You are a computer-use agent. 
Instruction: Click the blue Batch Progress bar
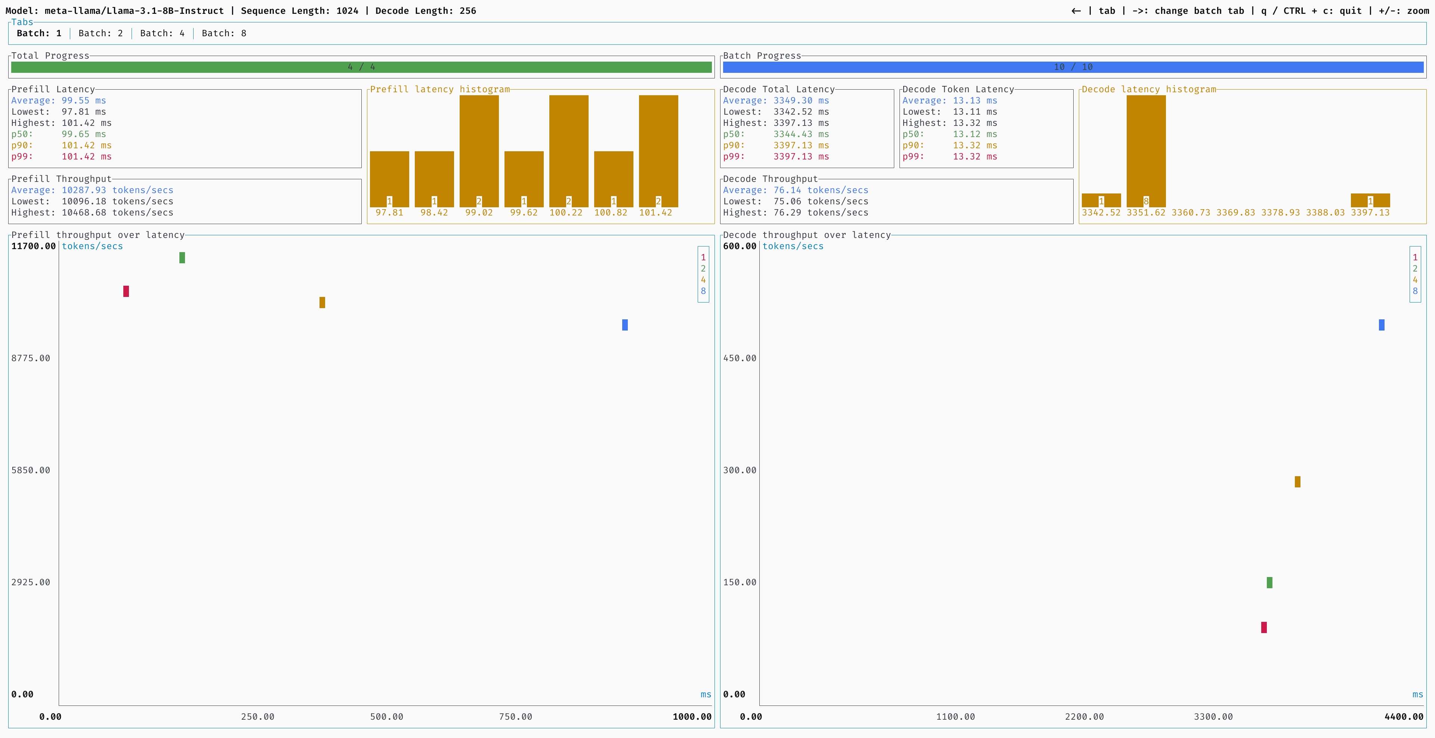click(x=1073, y=67)
